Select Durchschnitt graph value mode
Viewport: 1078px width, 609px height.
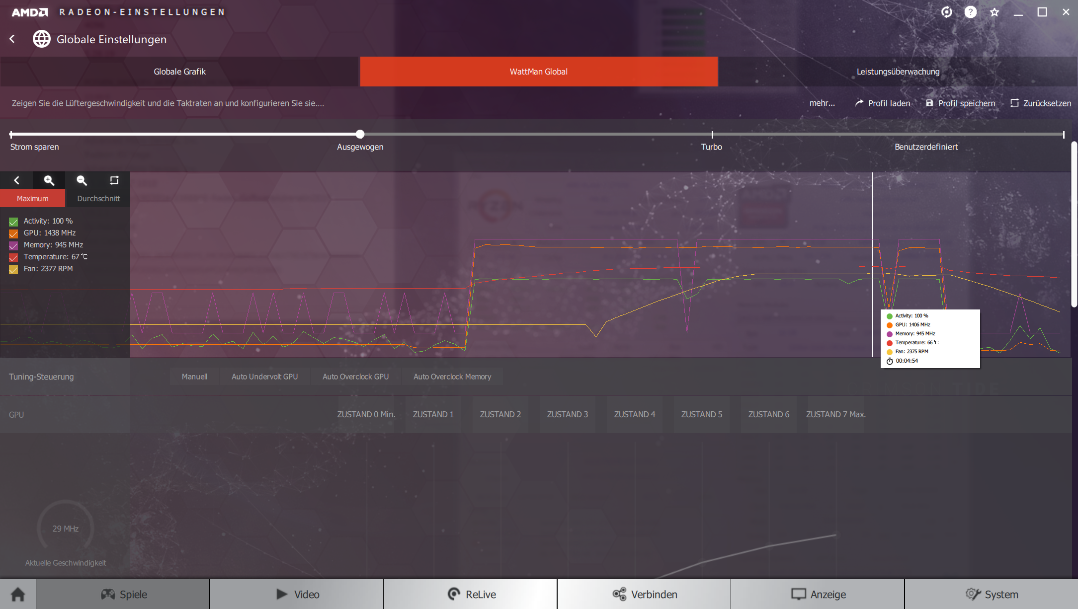(98, 198)
